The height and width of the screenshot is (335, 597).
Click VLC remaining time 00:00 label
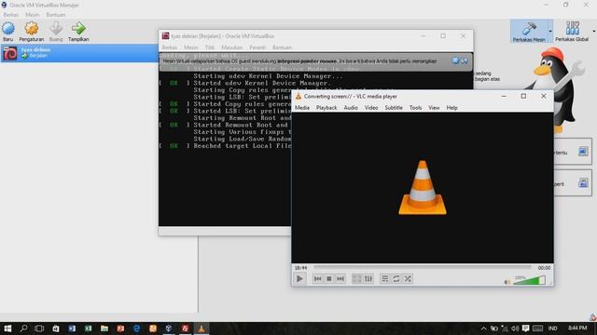point(544,268)
